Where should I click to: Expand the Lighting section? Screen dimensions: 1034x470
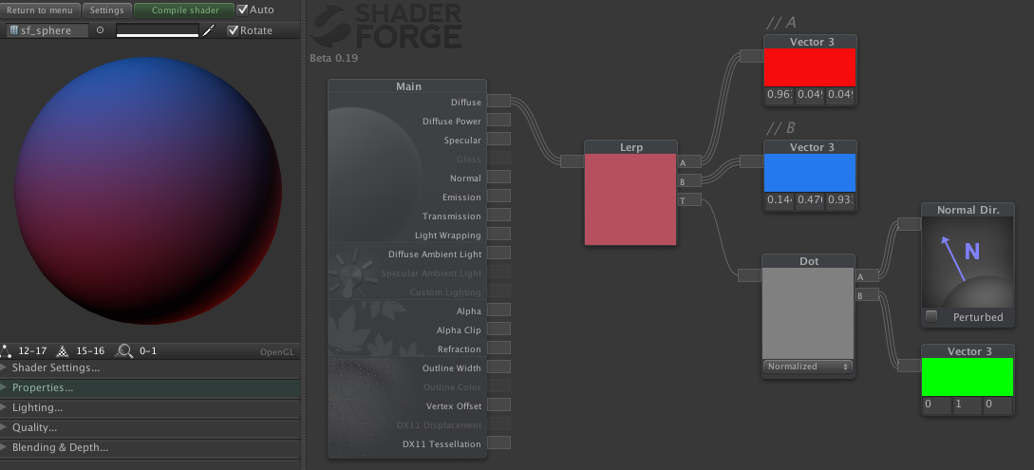37,407
